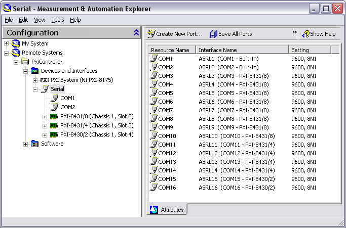Screen dimensions: 346x228
Task: Expand the Software node
Action: pyautogui.click(x=26, y=144)
